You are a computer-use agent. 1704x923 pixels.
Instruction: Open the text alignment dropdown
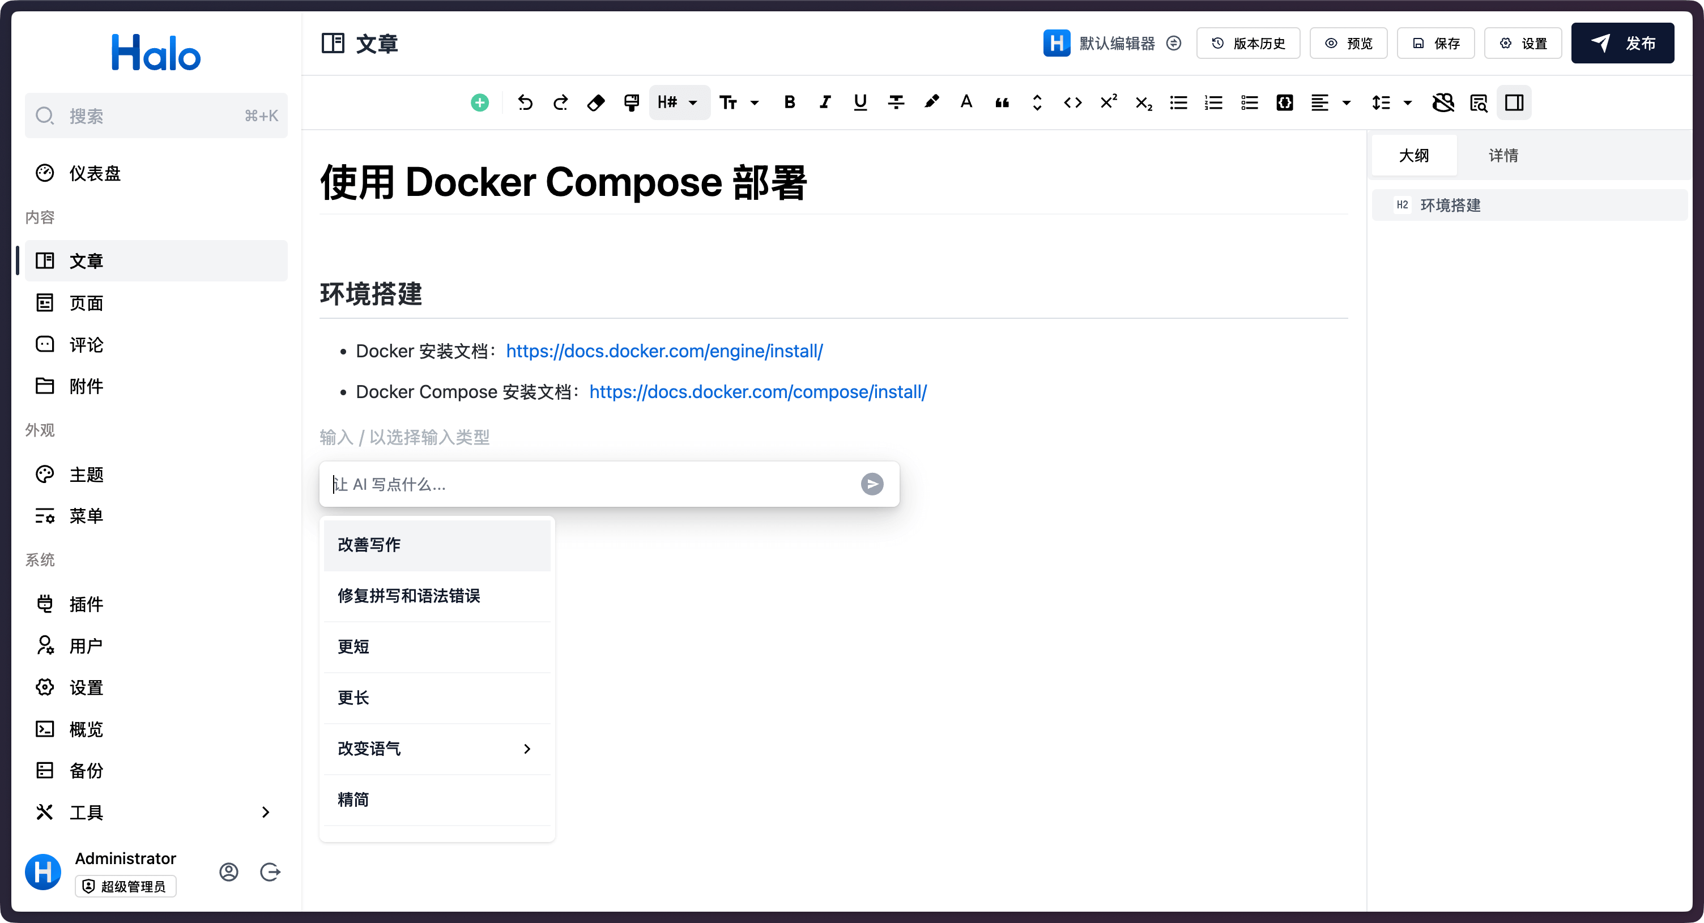click(x=1331, y=102)
